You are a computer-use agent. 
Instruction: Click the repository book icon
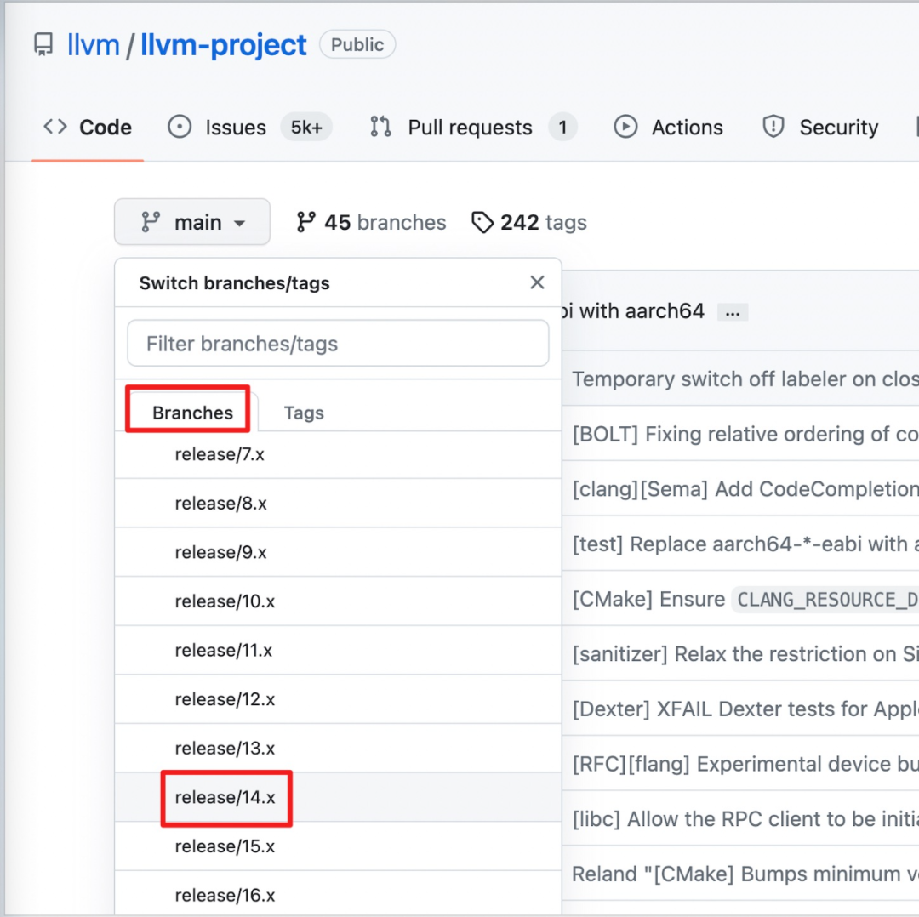pos(43,45)
